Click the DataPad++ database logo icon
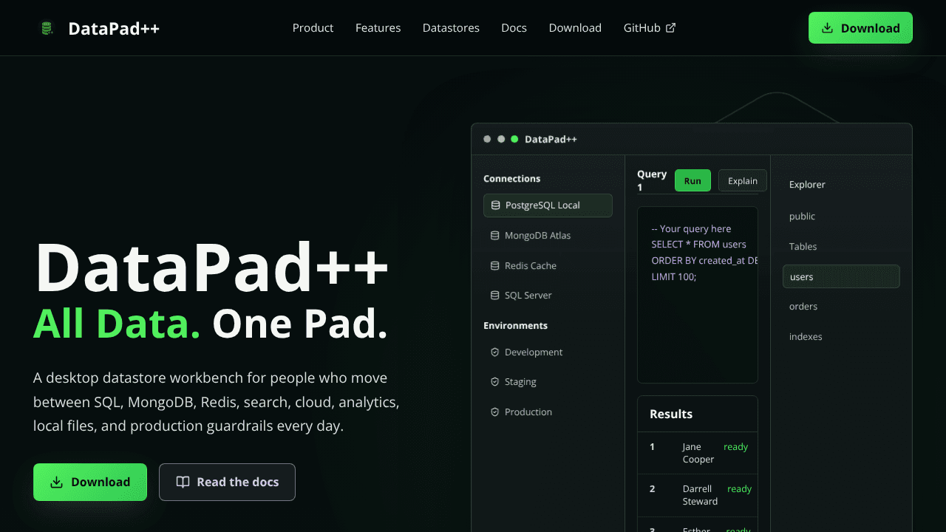 [47, 28]
